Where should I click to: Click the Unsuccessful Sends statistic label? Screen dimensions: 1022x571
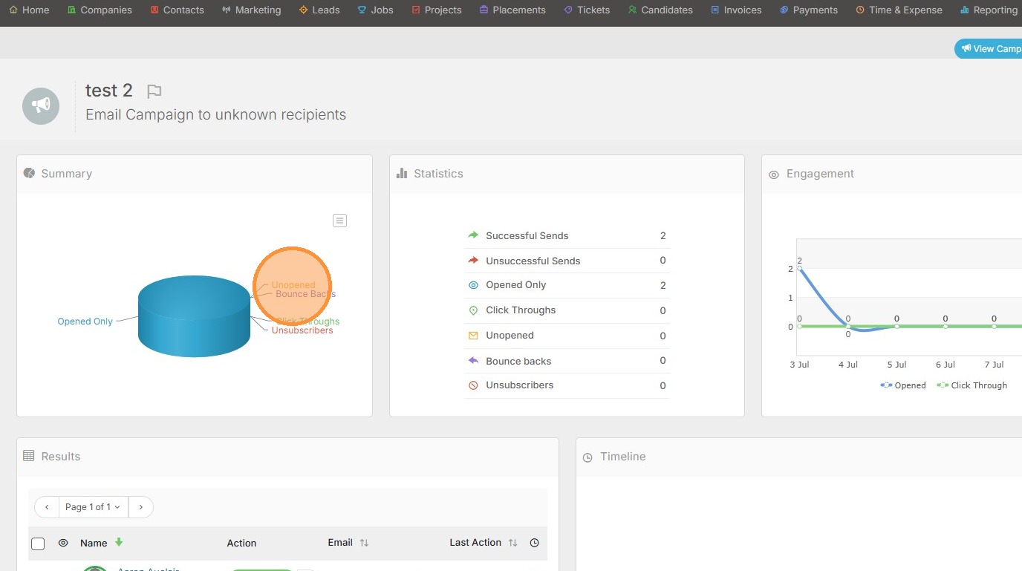533,261
